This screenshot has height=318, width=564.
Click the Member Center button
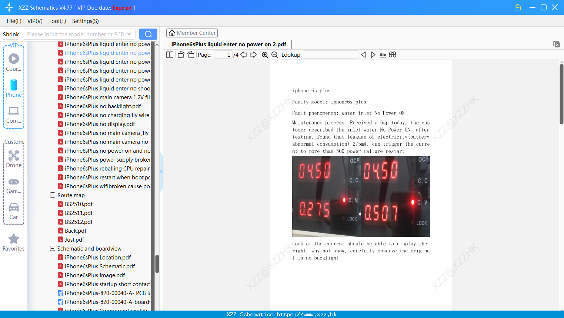coord(192,33)
